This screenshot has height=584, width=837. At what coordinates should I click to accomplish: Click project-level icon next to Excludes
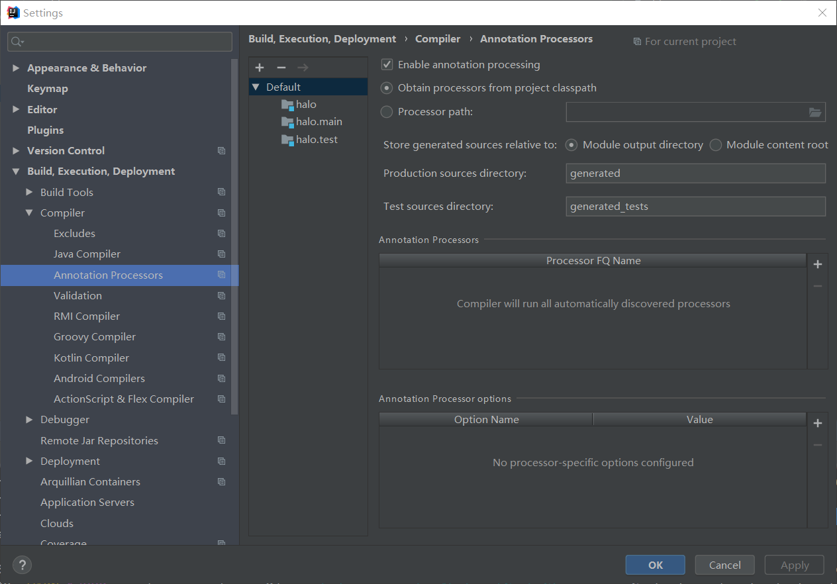coord(221,234)
